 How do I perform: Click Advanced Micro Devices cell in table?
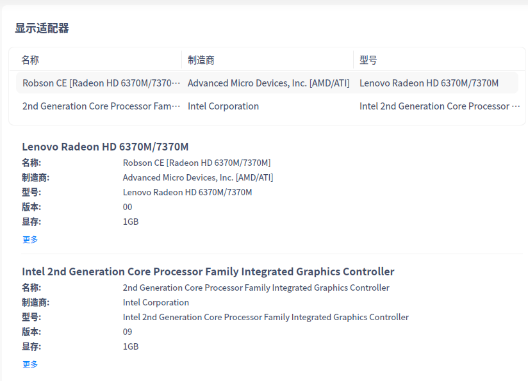point(268,83)
